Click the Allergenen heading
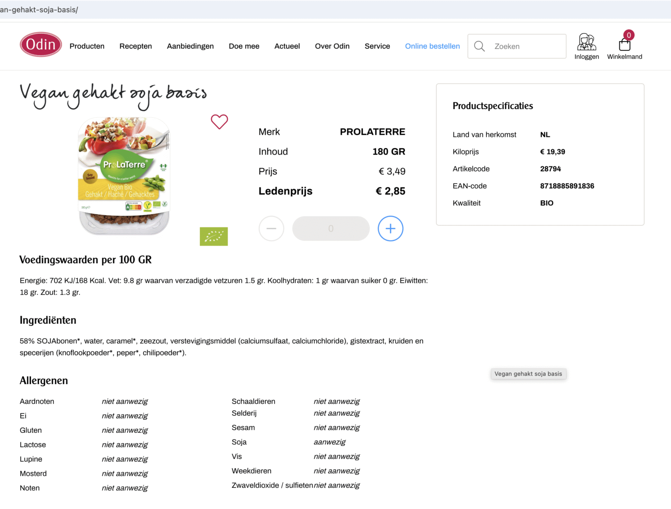The height and width of the screenshot is (509, 671). (44, 381)
